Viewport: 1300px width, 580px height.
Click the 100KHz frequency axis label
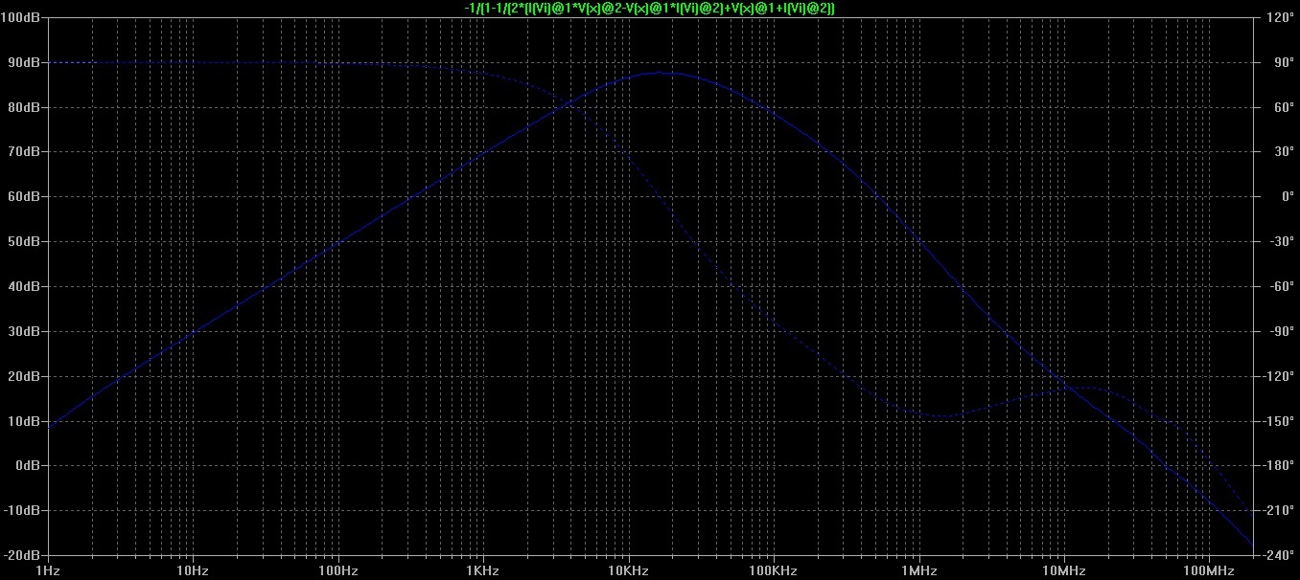click(x=773, y=571)
